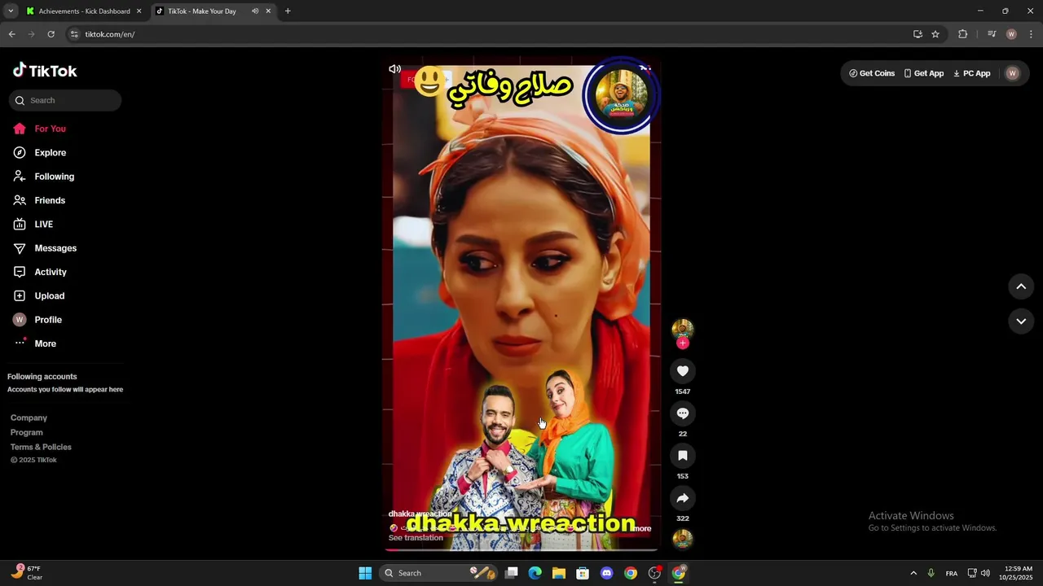The width and height of the screenshot is (1043, 586).
Task: Click the Get Coins button
Action: click(872, 73)
